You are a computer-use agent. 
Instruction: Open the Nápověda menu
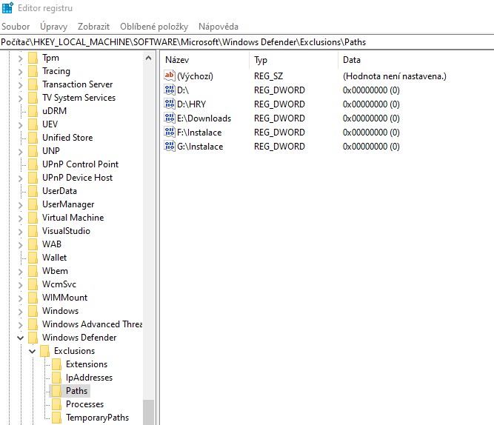coord(218,26)
